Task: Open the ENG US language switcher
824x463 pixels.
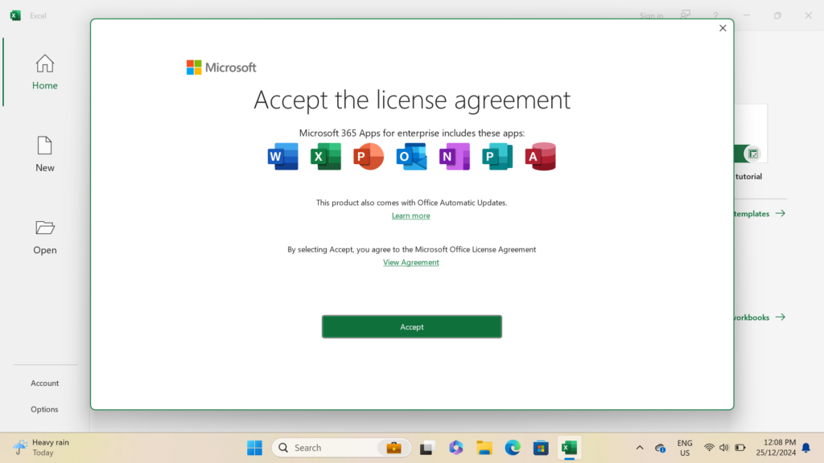Action: [685, 448]
